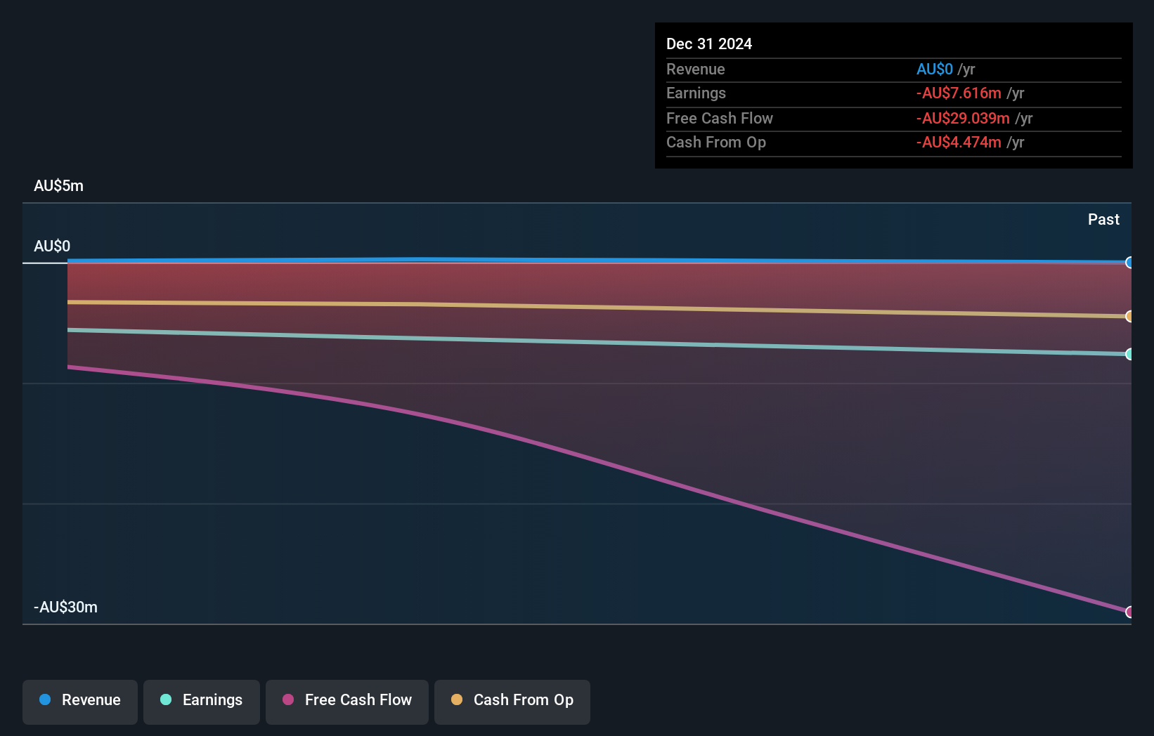The width and height of the screenshot is (1154, 736).
Task: Click the 'AU$0' axis label
Action: (52, 246)
